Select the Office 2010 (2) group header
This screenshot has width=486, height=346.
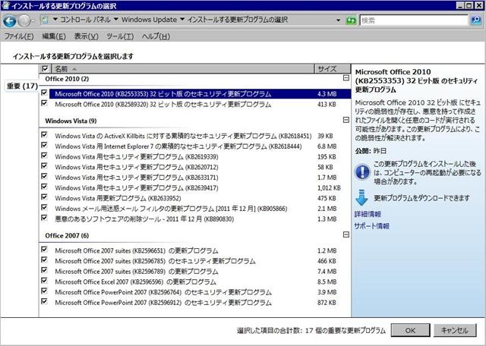point(67,79)
